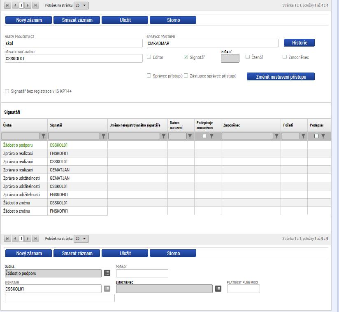Click filter icon for Podepsal column
Image resolution: width=339 pixels, height=312 pixels.
coord(323,136)
